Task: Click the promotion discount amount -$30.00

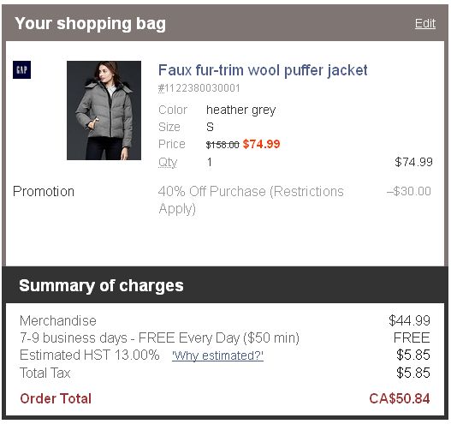Action: (x=409, y=191)
